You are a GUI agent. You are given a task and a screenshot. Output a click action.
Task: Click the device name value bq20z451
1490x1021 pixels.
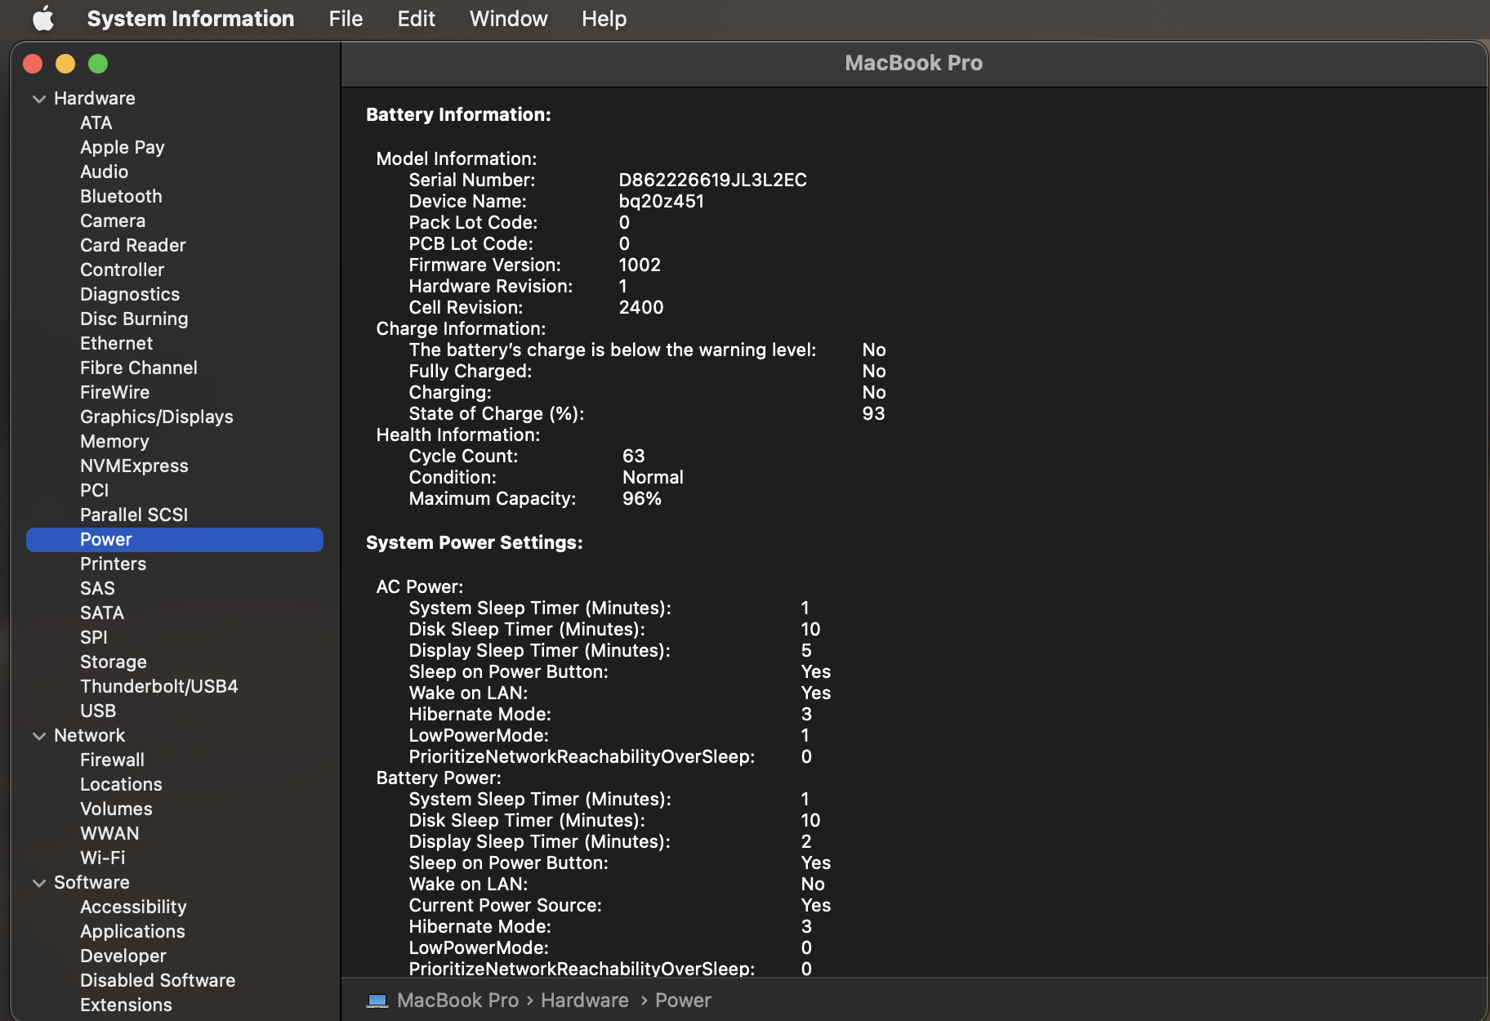click(x=661, y=201)
